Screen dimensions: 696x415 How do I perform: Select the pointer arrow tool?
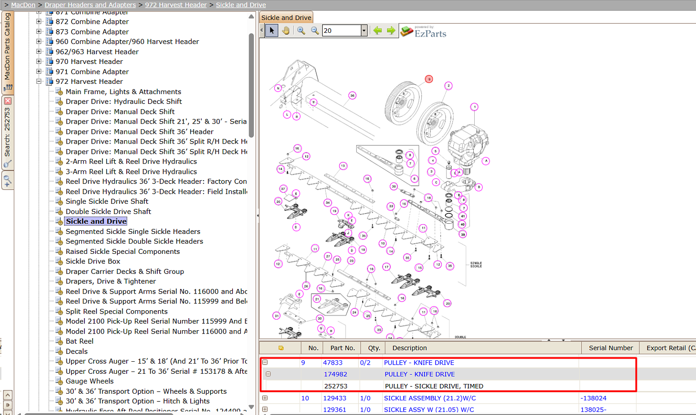272,31
